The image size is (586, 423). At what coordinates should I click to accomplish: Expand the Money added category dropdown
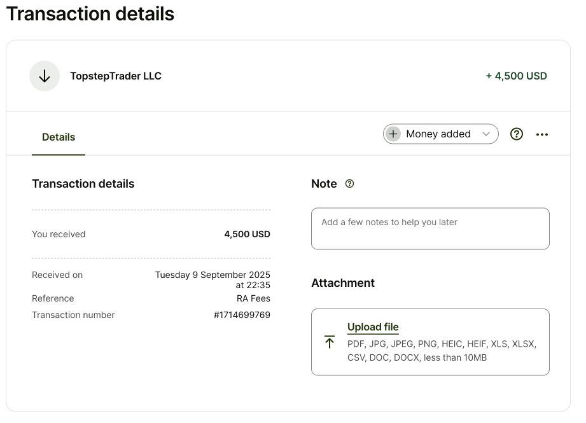coord(441,134)
